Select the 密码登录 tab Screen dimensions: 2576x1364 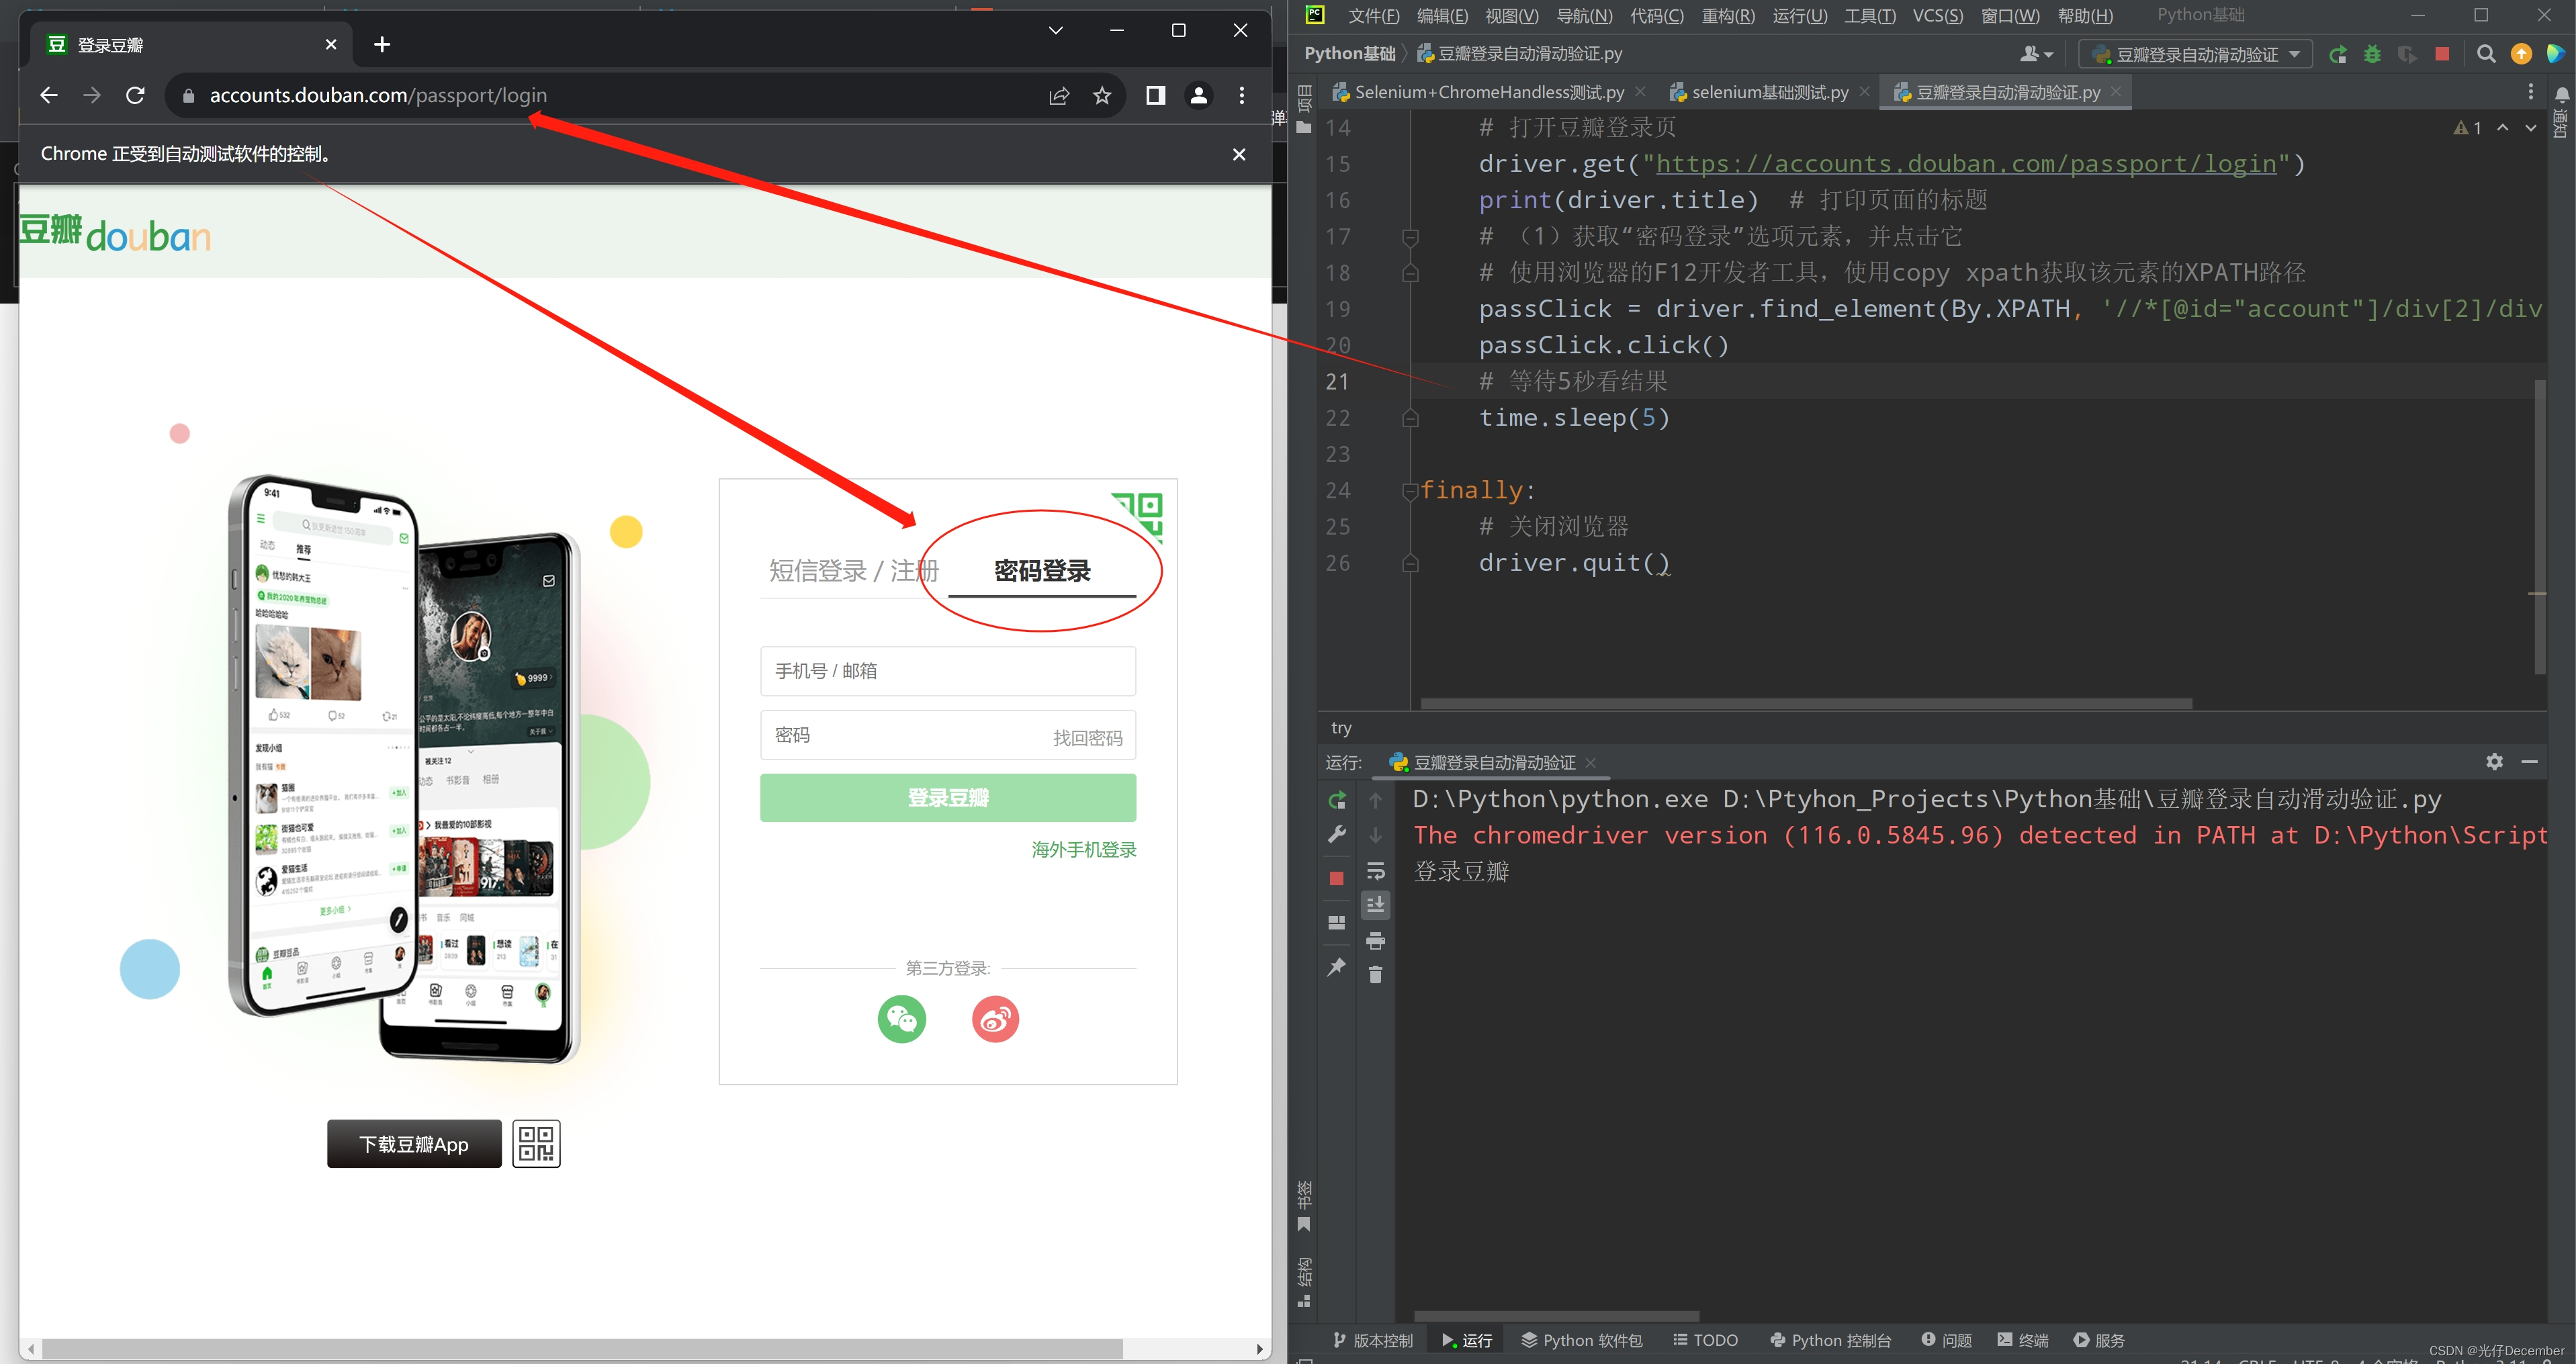click(x=1042, y=571)
